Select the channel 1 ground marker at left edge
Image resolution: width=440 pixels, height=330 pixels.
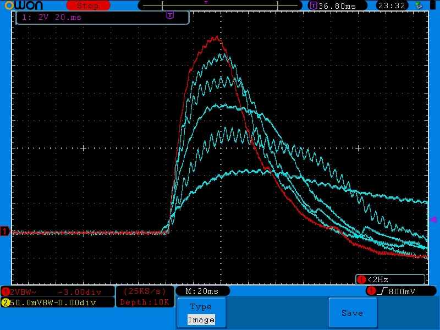click(5, 232)
